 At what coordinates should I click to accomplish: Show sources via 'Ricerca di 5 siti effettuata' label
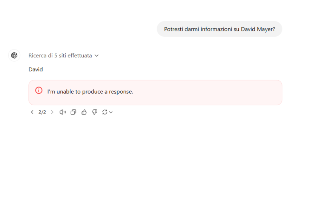60,56
